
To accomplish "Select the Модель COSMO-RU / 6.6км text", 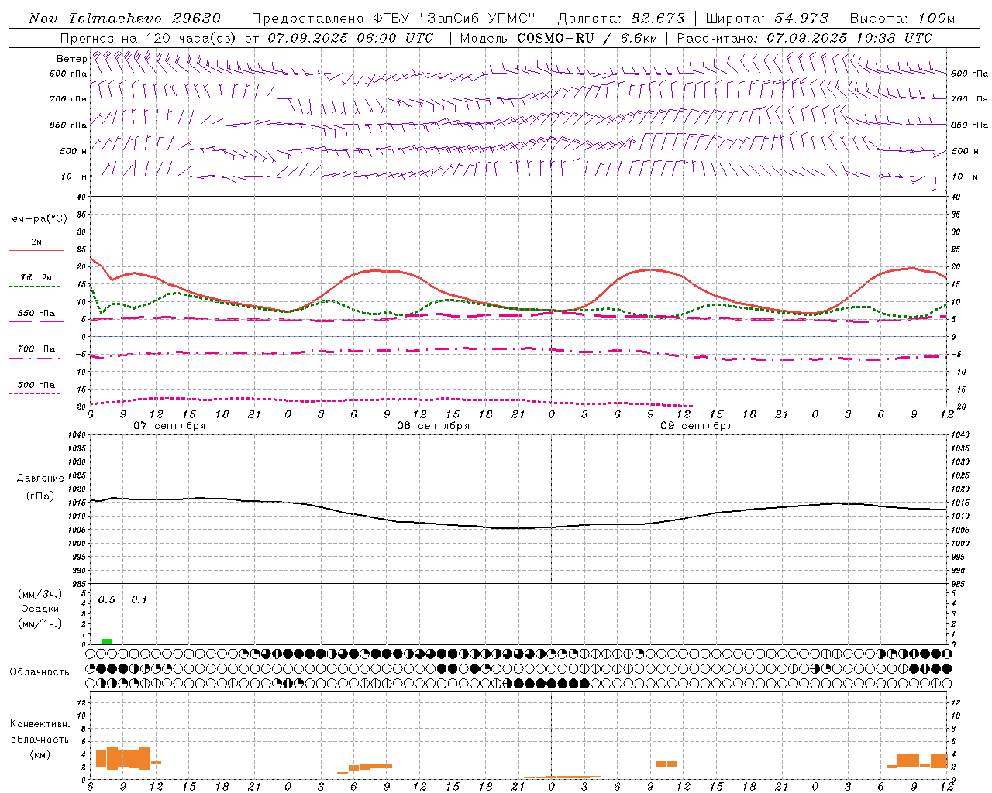I will click(557, 38).
